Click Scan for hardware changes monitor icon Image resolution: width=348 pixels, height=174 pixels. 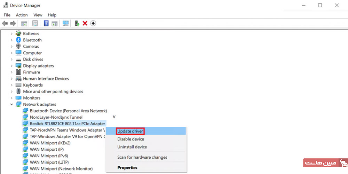click(x=65, y=23)
